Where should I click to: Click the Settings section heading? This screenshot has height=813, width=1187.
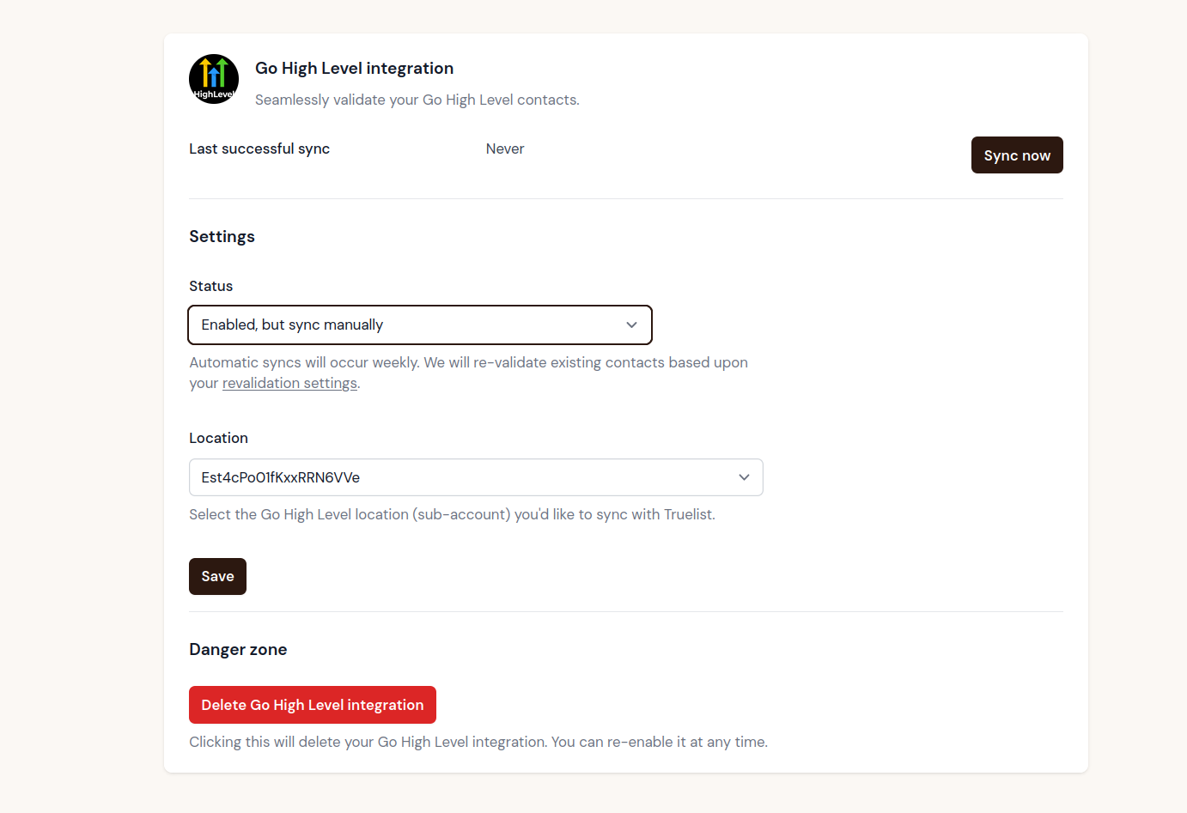[x=222, y=236]
